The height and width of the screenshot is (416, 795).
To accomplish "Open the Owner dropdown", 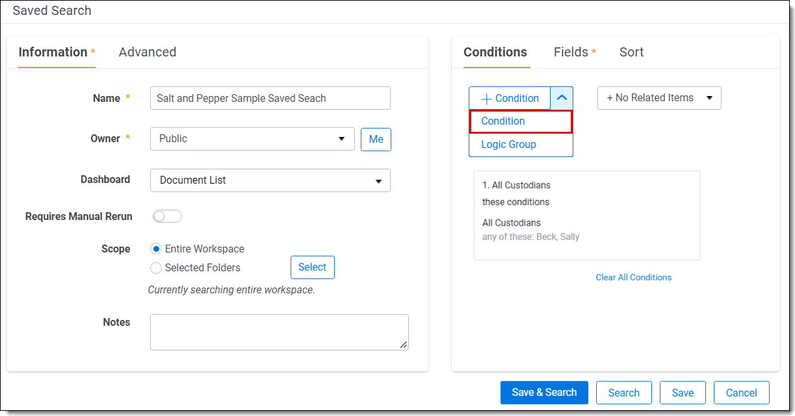I will pos(252,139).
